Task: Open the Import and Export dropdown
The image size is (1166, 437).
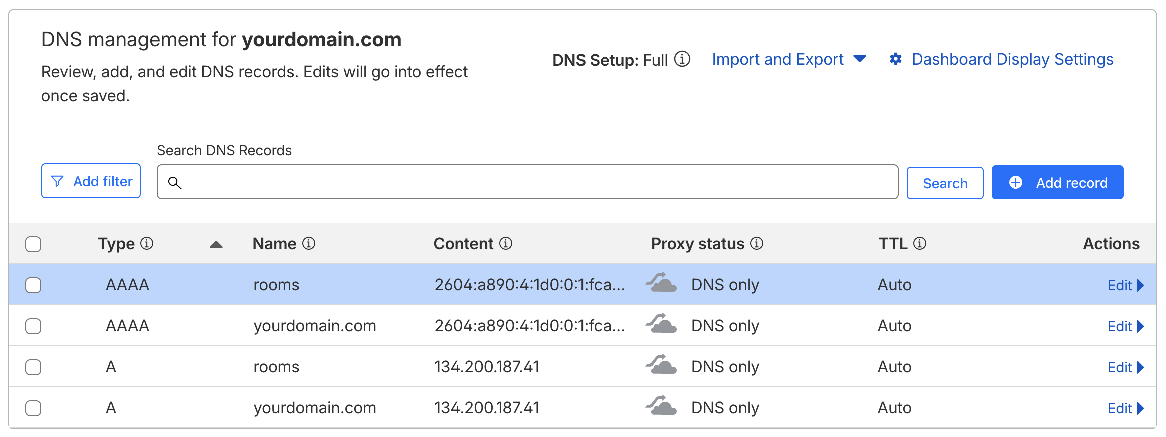Action: tap(788, 59)
